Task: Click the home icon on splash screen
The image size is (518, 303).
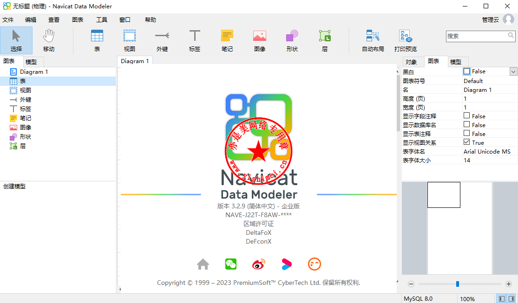Action: pos(203,264)
